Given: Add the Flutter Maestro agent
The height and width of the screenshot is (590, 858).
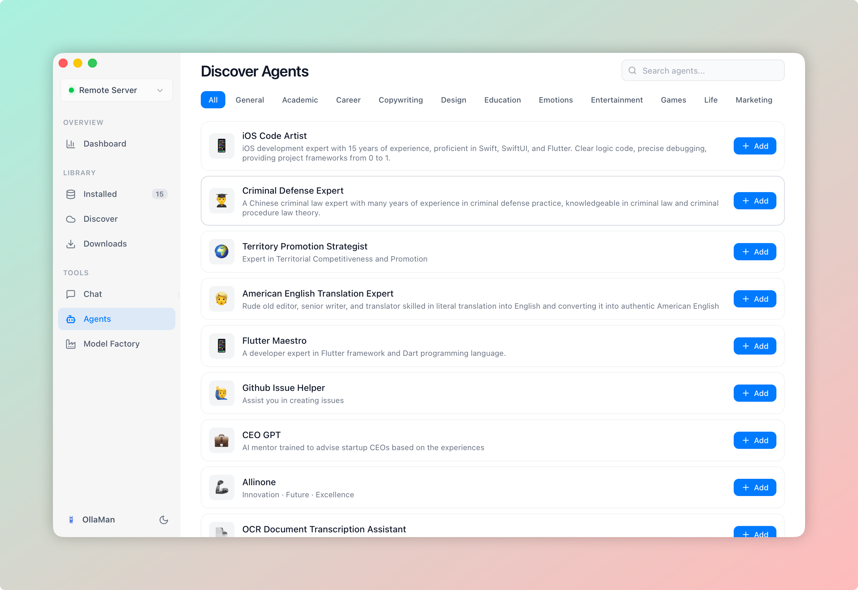Looking at the screenshot, I should pos(755,346).
